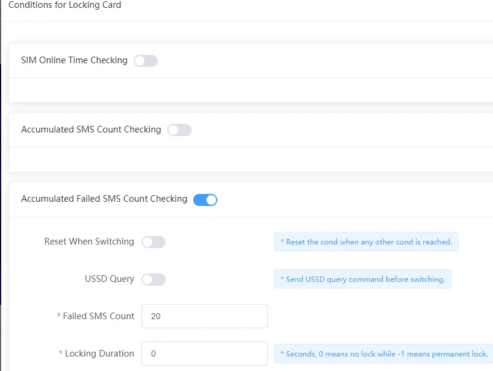Screen dimensions: 493x371
Task: Click empty body of SIM Online Time card
Action: coord(241,90)
